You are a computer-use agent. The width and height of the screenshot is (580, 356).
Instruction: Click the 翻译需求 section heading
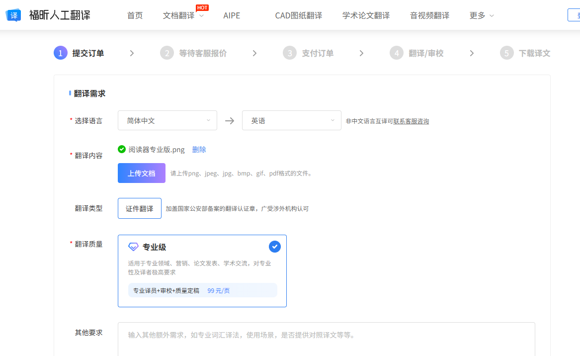tap(89, 93)
